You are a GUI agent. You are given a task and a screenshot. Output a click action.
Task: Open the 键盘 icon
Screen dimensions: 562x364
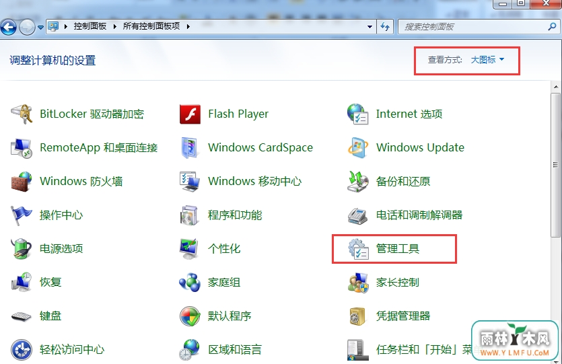click(22, 316)
